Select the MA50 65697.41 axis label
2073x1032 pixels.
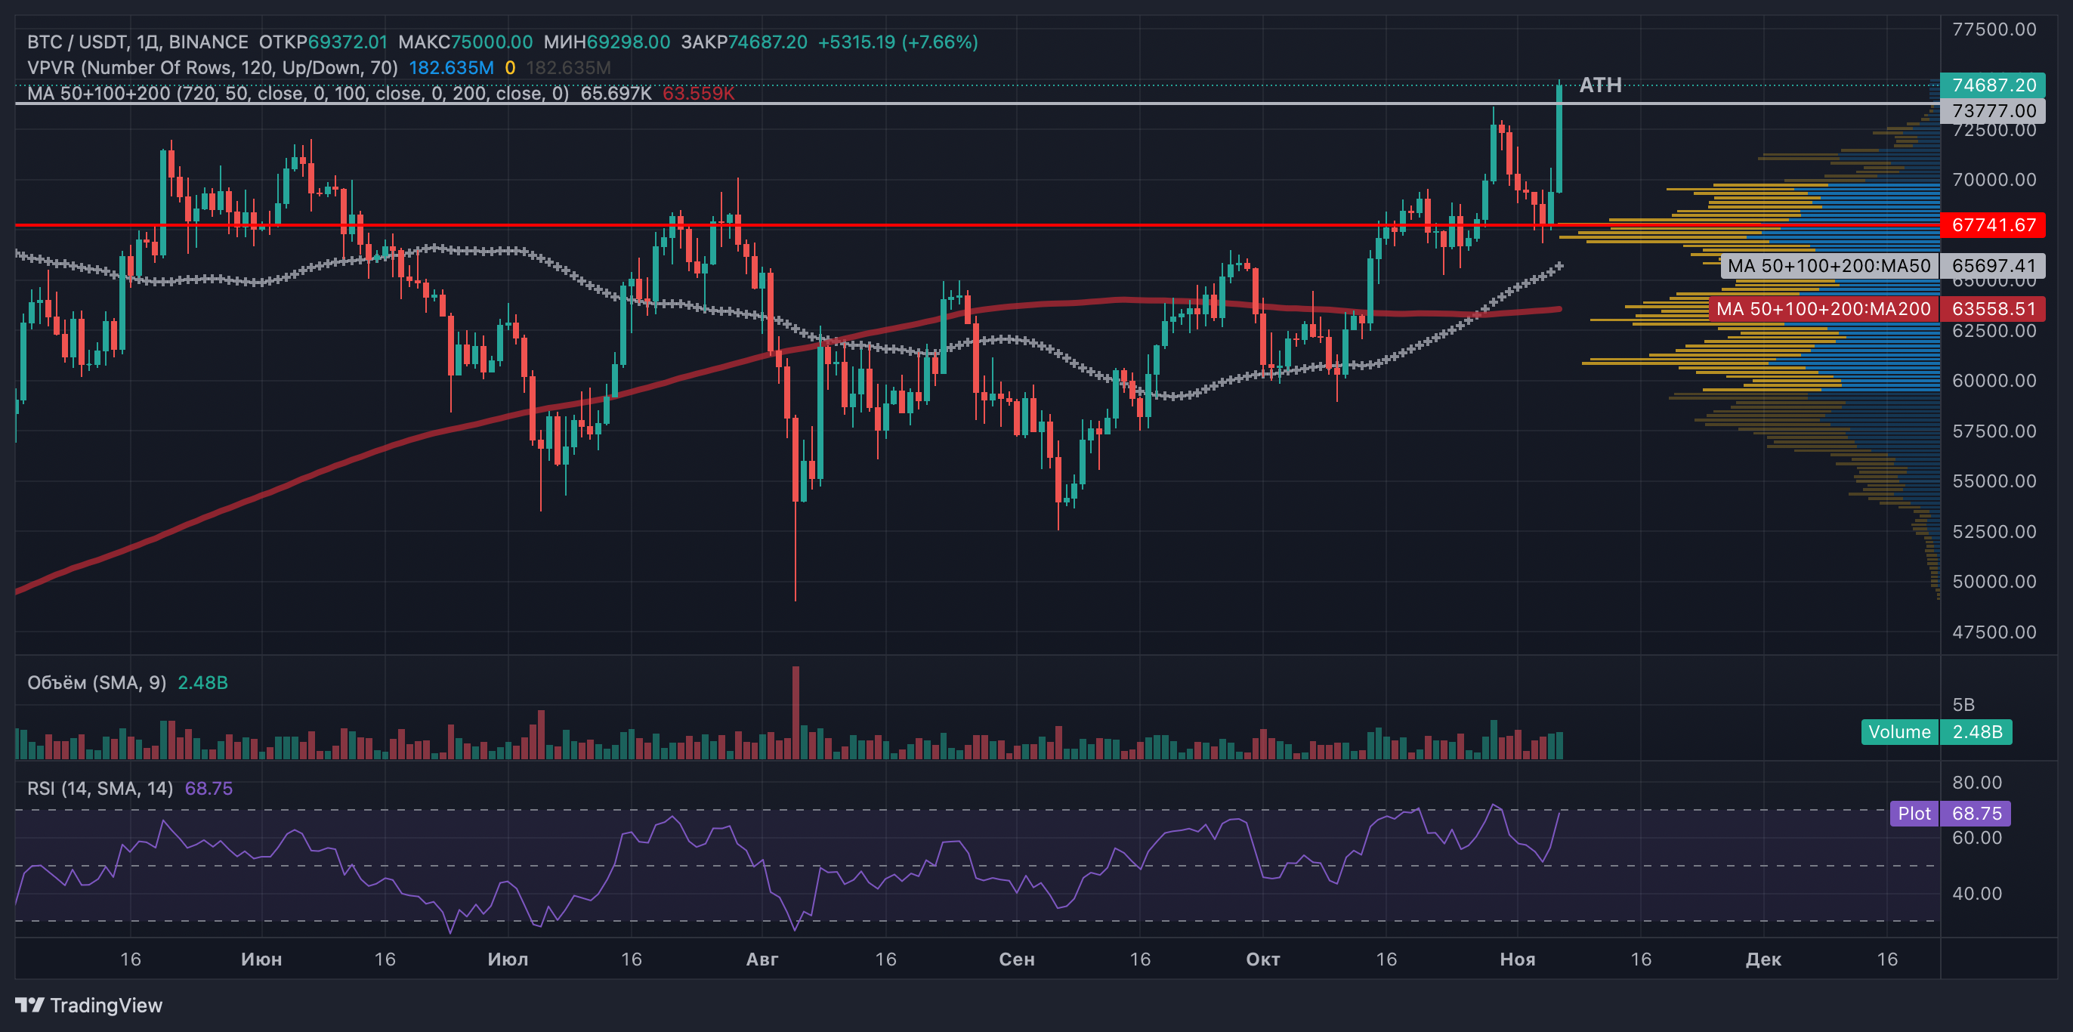point(1883,266)
